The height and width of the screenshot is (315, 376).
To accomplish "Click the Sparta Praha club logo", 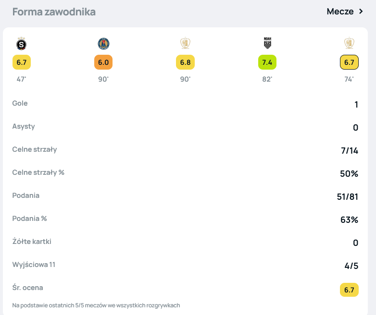I will [22, 44].
